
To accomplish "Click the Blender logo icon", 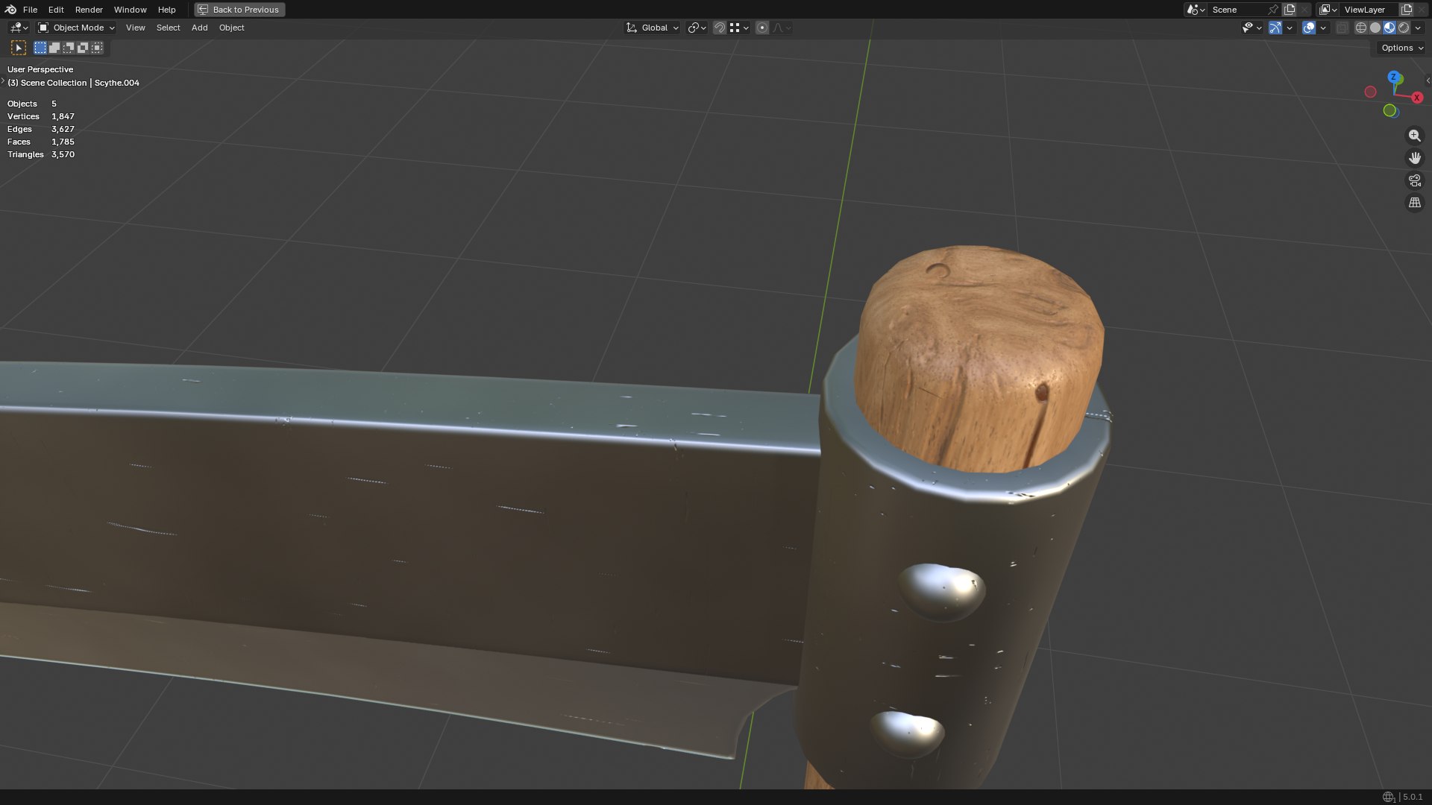I will [10, 10].
